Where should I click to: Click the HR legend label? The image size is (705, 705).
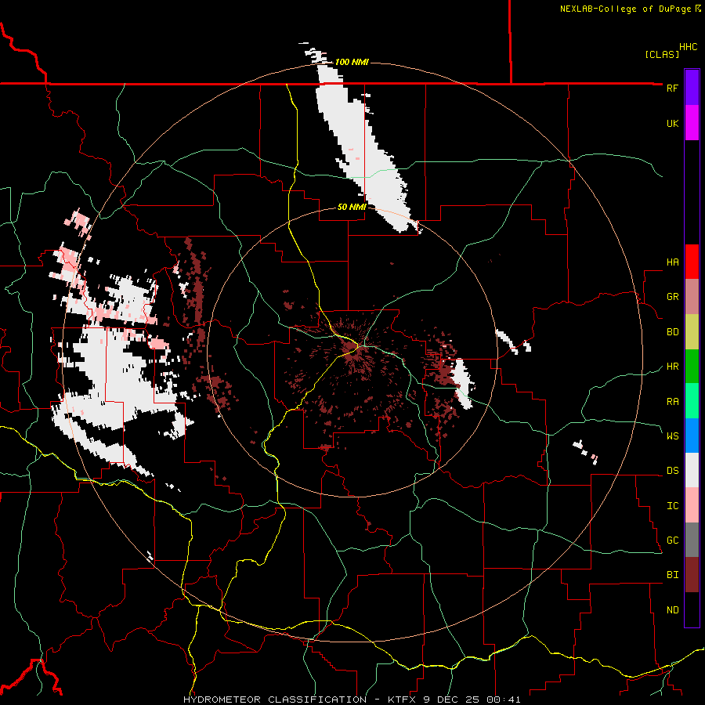pos(672,367)
